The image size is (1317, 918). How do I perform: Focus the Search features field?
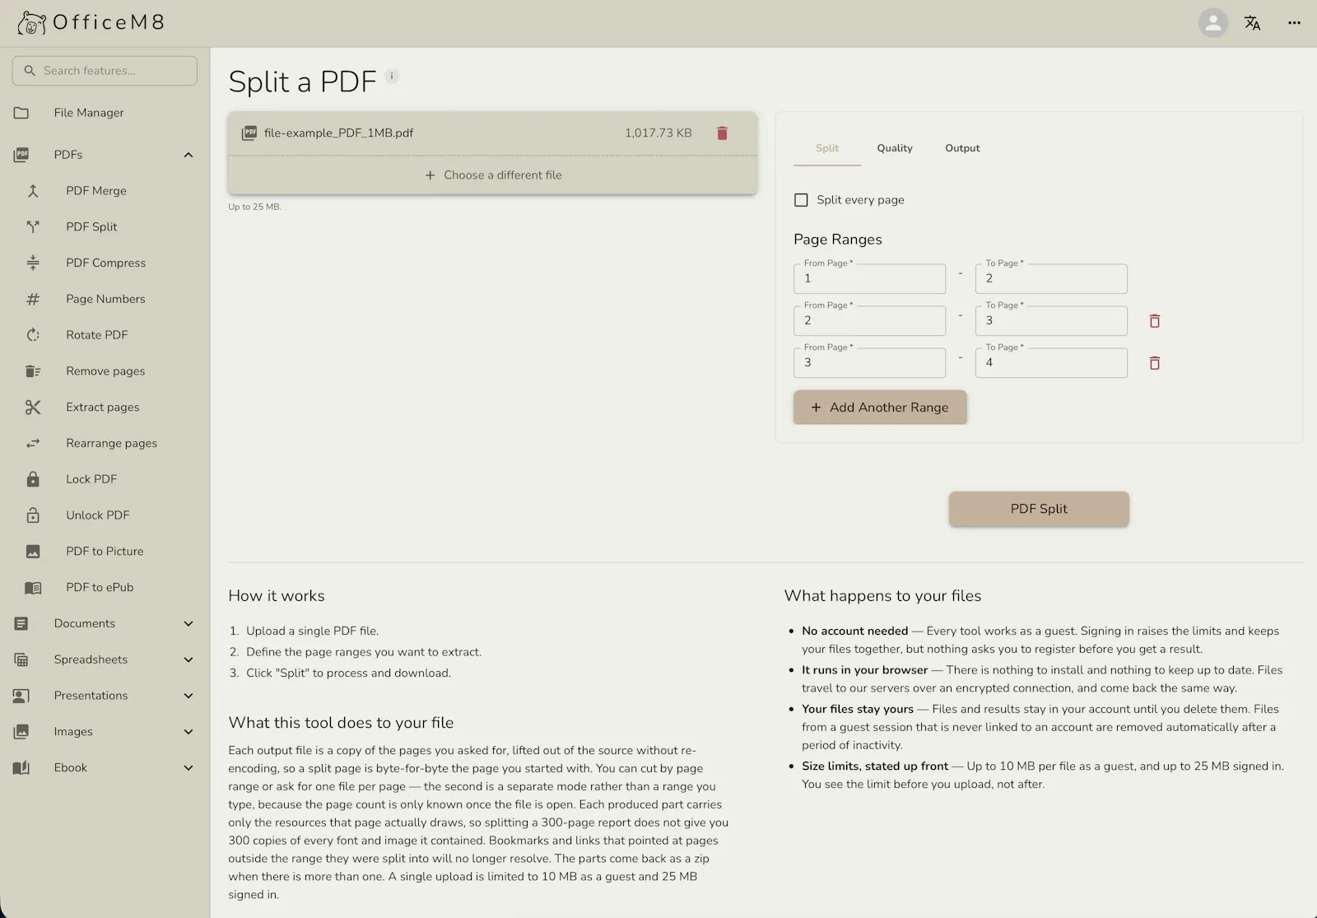105,71
